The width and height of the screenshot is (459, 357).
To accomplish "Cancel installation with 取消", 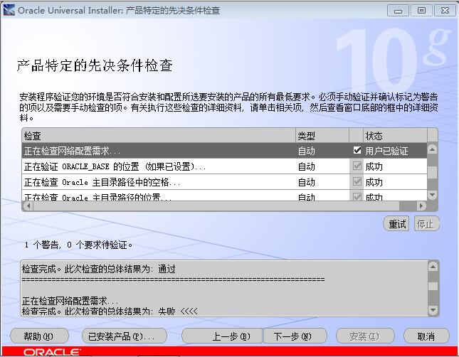I will click(x=426, y=336).
